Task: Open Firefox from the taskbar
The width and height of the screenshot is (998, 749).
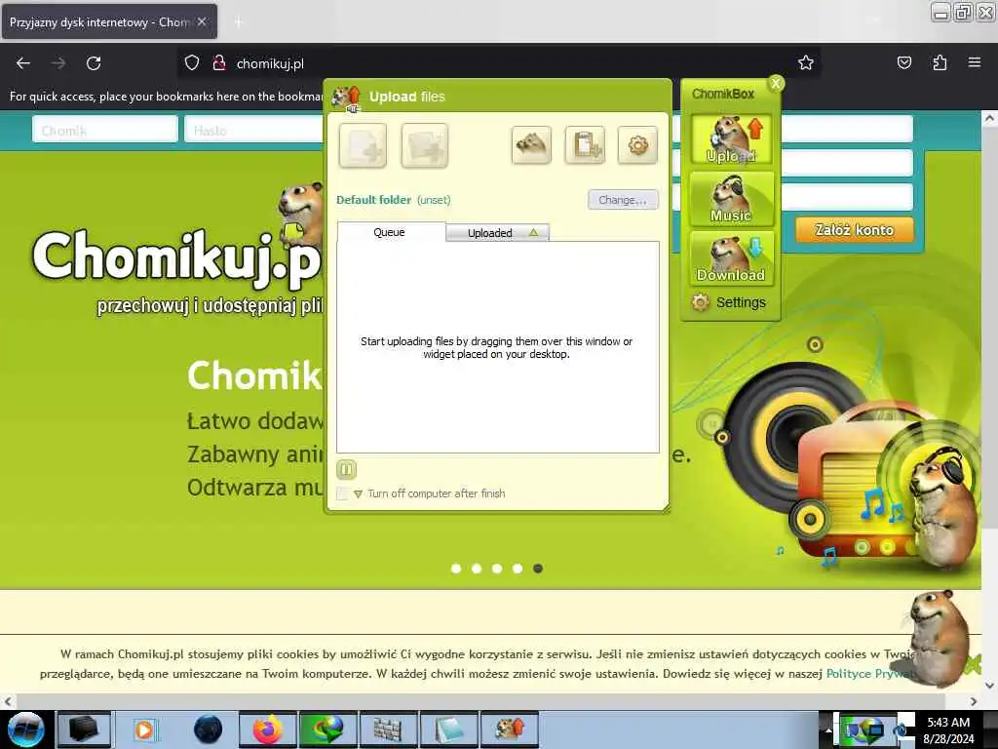Action: 267,729
